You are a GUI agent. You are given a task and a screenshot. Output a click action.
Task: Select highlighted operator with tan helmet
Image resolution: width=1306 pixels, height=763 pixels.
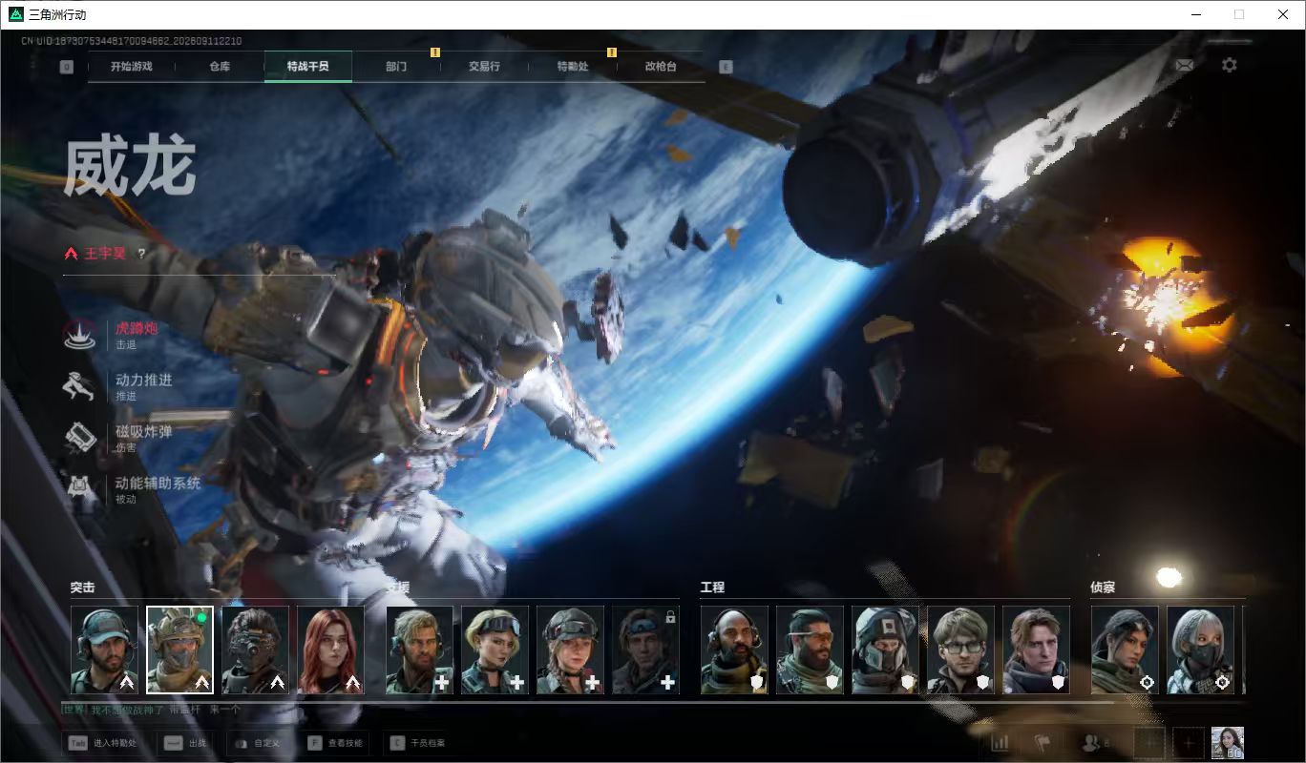pyautogui.click(x=179, y=650)
